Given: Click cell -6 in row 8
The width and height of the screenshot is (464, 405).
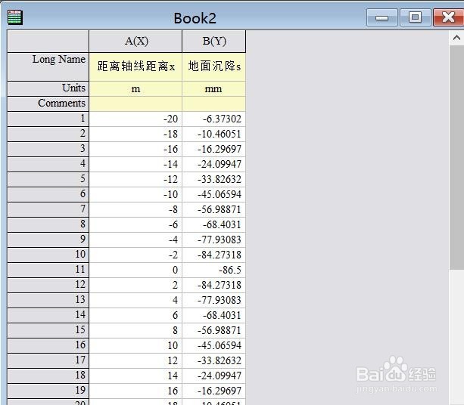Looking at the screenshot, I should coord(135,224).
